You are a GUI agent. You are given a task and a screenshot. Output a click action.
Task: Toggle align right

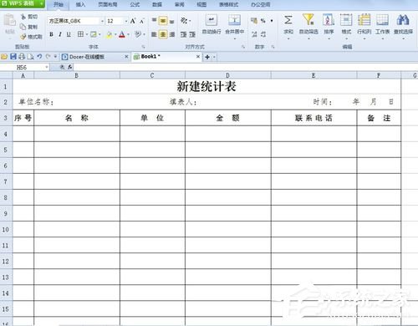[x=172, y=34]
